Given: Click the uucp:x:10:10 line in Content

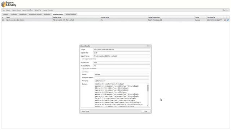Looking at the screenshot, I should coord(119,104).
